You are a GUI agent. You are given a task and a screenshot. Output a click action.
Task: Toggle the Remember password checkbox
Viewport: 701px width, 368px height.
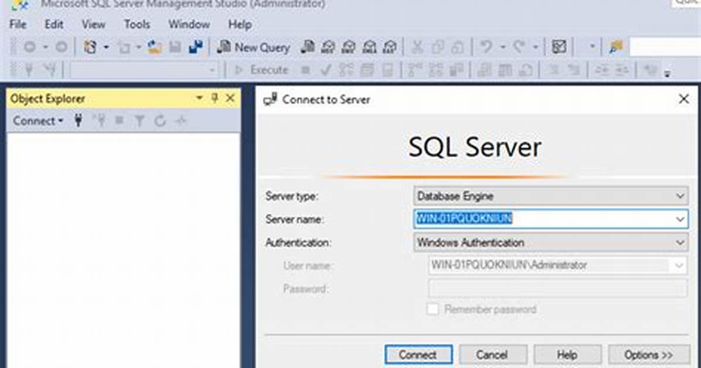click(x=433, y=309)
